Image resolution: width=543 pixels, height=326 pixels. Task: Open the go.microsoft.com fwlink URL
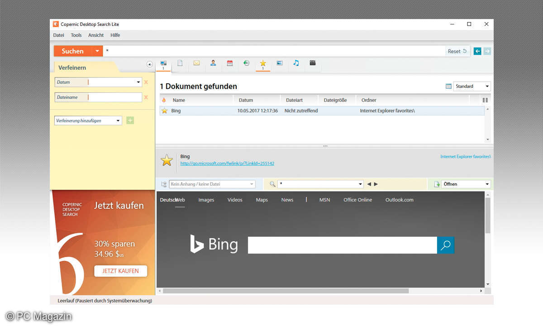click(x=227, y=163)
